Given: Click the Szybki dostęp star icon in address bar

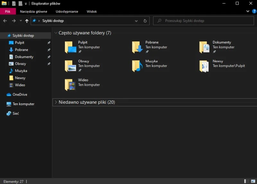Looking at the screenshot, I should pyautogui.click(x=34, y=21).
